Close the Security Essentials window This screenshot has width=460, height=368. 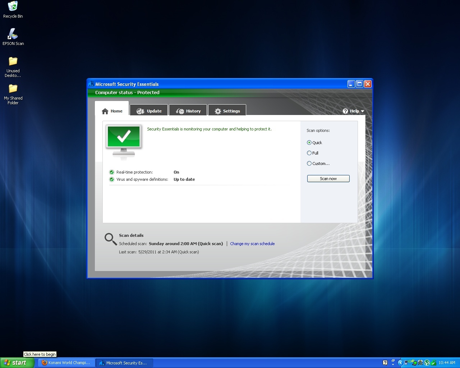click(x=368, y=84)
